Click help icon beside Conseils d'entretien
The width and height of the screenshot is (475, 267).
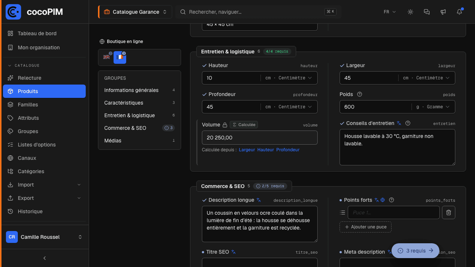pyautogui.click(x=408, y=123)
